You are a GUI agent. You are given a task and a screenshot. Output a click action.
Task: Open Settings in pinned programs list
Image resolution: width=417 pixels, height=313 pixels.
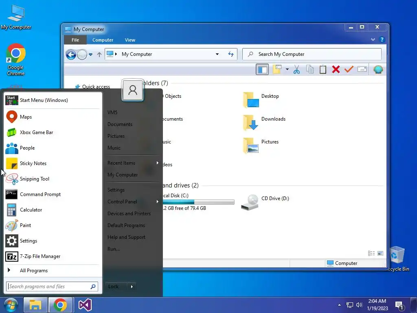tap(53, 240)
